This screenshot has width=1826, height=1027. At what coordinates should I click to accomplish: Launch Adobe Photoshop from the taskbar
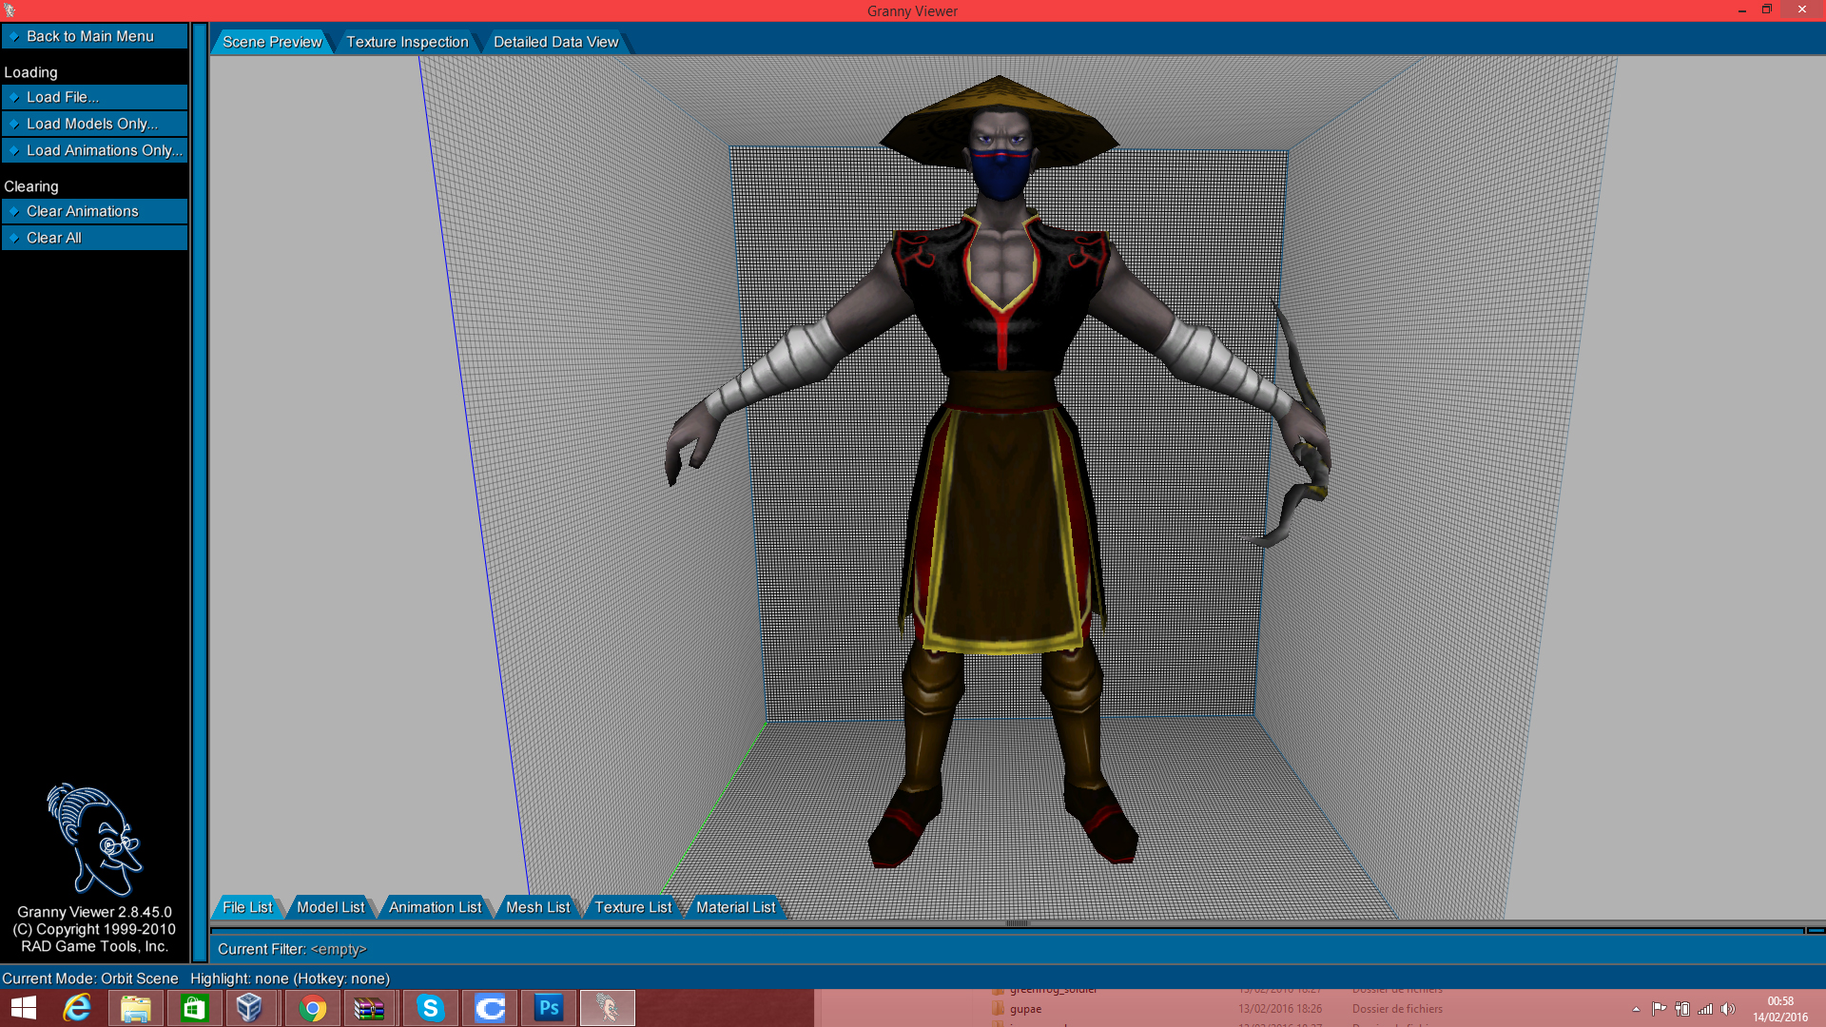point(548,1007)
